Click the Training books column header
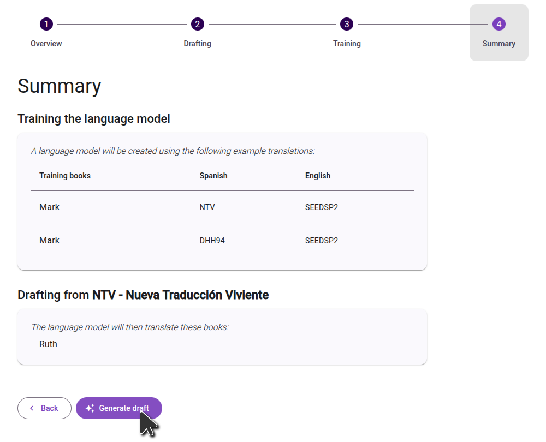Screen dimensions: 546x442 65,176
